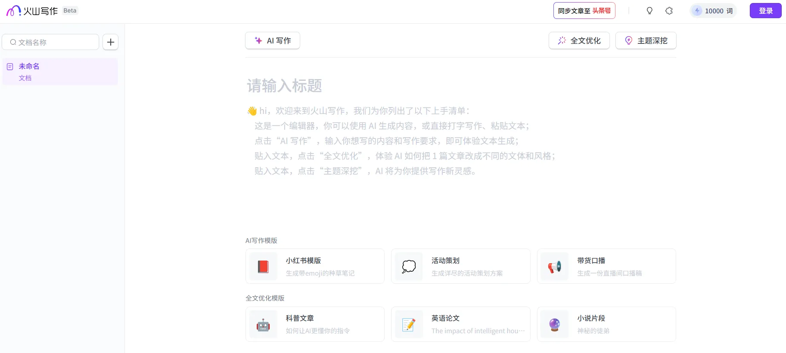
Task: Select the 小红书模版 template card
Action: [x=315, y=266]
